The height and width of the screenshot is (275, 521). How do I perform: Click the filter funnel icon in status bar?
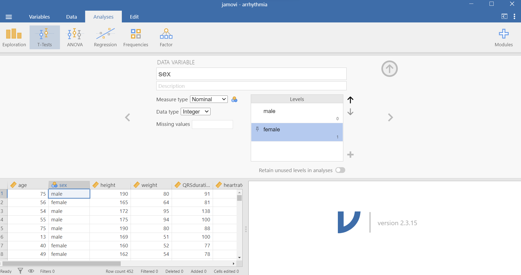(x=20, y=271)
